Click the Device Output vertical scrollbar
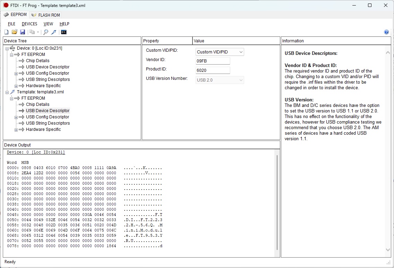This screenshot has width=394, height=268. coord(277,202)
